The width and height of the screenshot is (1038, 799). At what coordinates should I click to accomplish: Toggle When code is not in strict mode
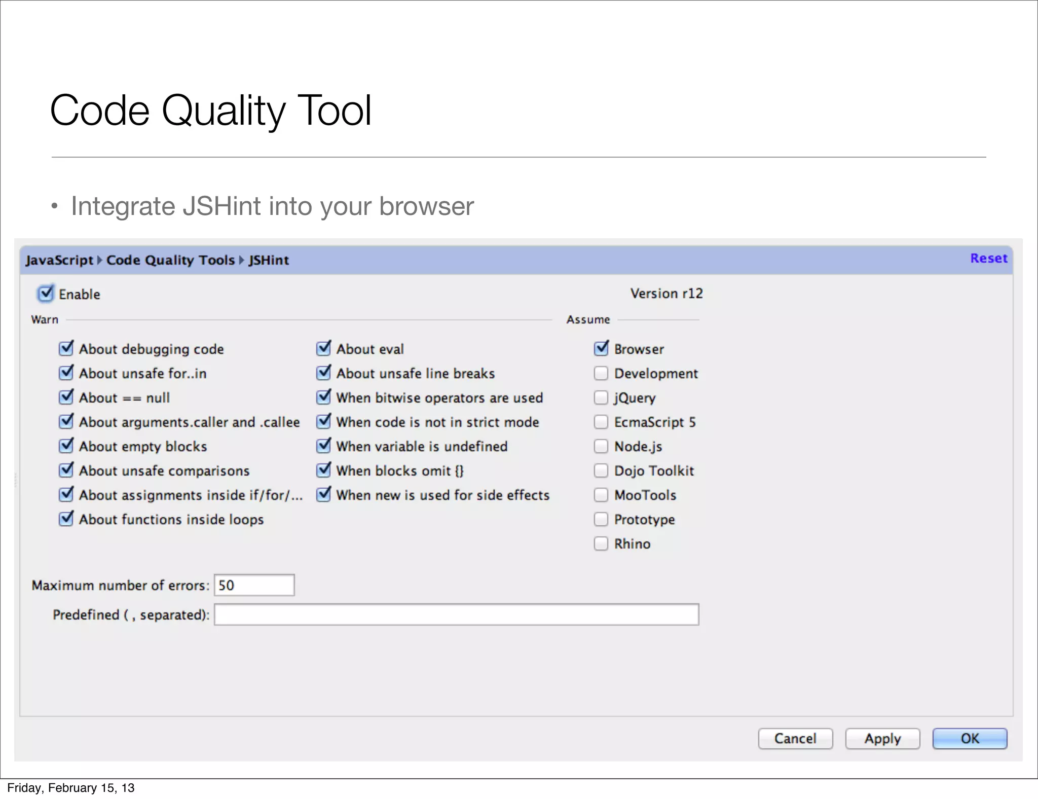pyautogui.click(x=324, y=421)
